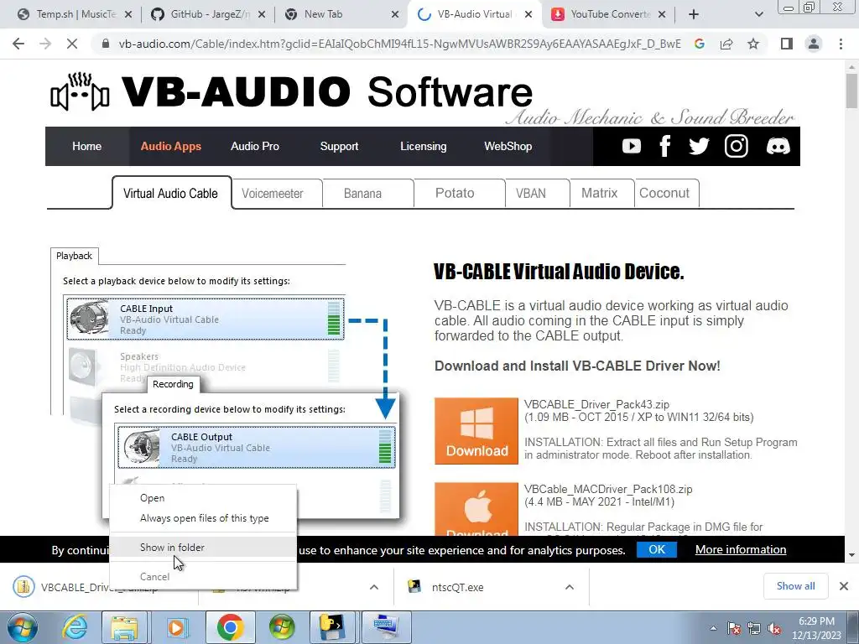
Task: Open Audio Apps nav item
Action: tap(171, 146)
